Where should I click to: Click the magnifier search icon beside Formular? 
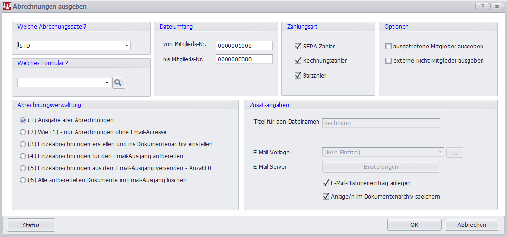tap(118, 83)
